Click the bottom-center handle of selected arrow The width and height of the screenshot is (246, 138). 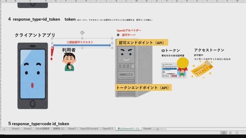[82, 48]
